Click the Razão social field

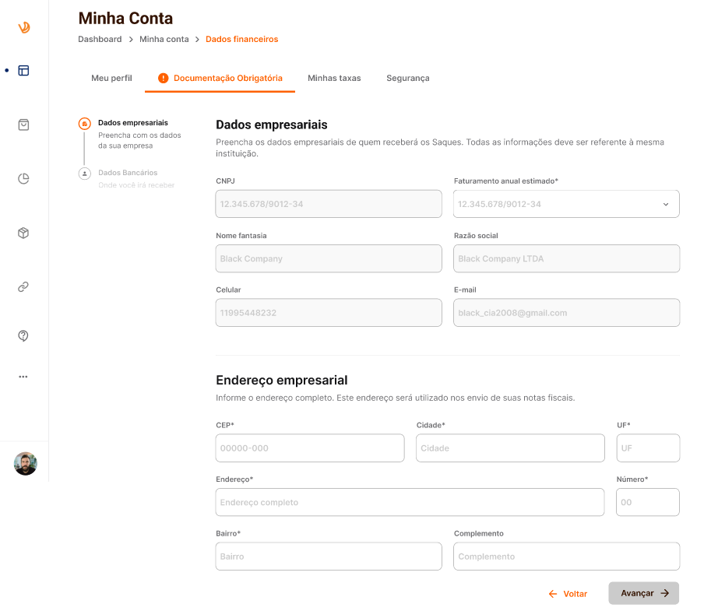click(x=567, y=258)
